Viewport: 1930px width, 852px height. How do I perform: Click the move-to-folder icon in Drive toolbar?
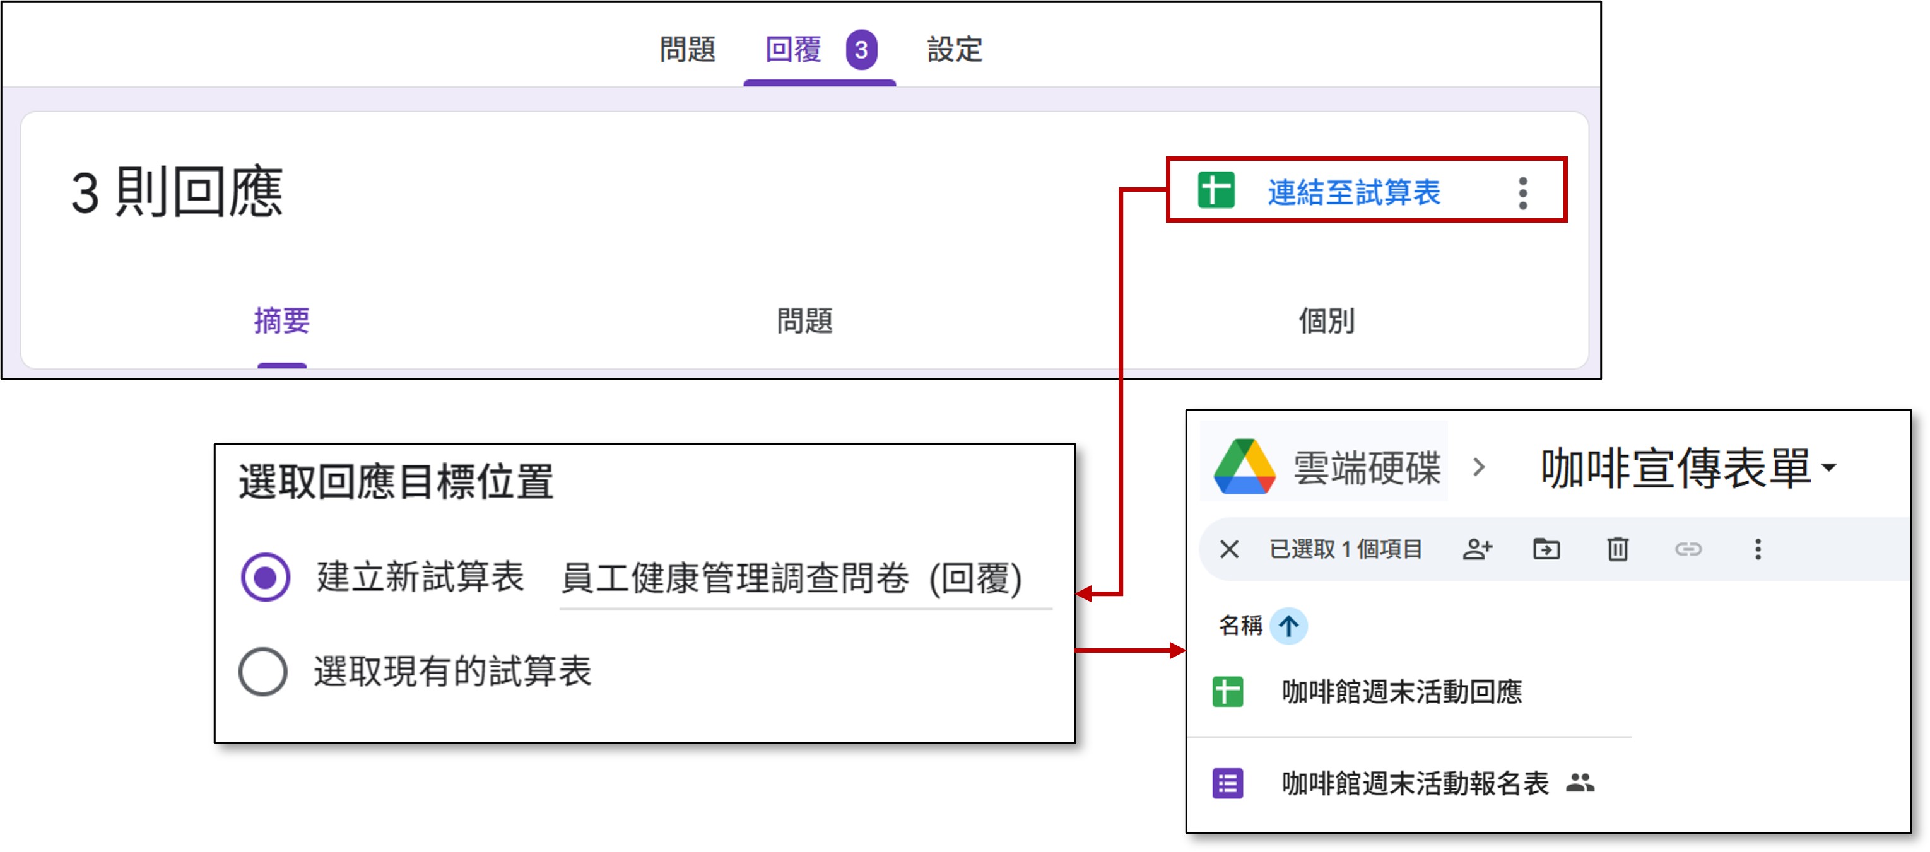pyautogui.click(x=1546, y=549)
